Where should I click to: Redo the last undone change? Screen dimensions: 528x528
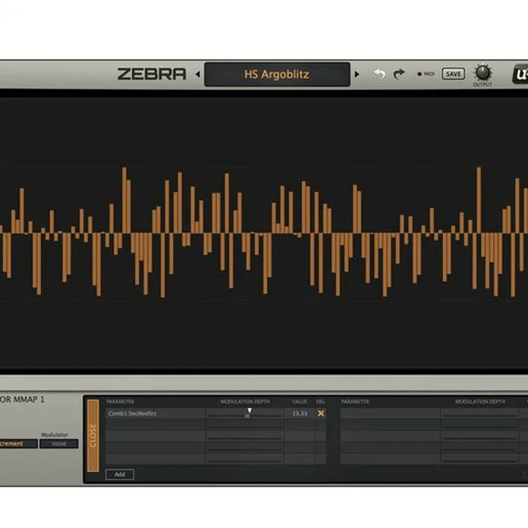pos(399,74)
